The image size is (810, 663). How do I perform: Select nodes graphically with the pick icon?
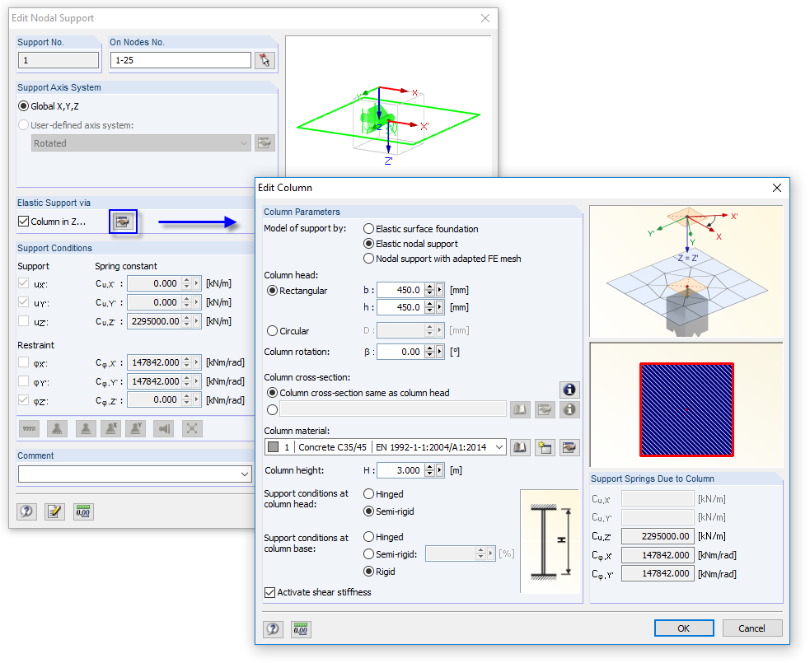coord(265,59)
